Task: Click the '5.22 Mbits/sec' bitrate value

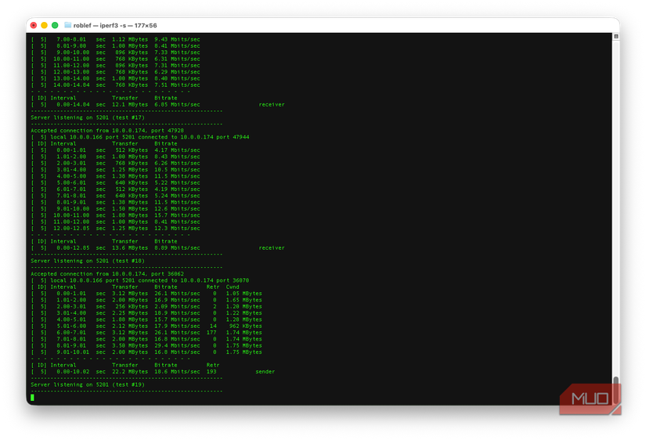Action: pos(177,183)
